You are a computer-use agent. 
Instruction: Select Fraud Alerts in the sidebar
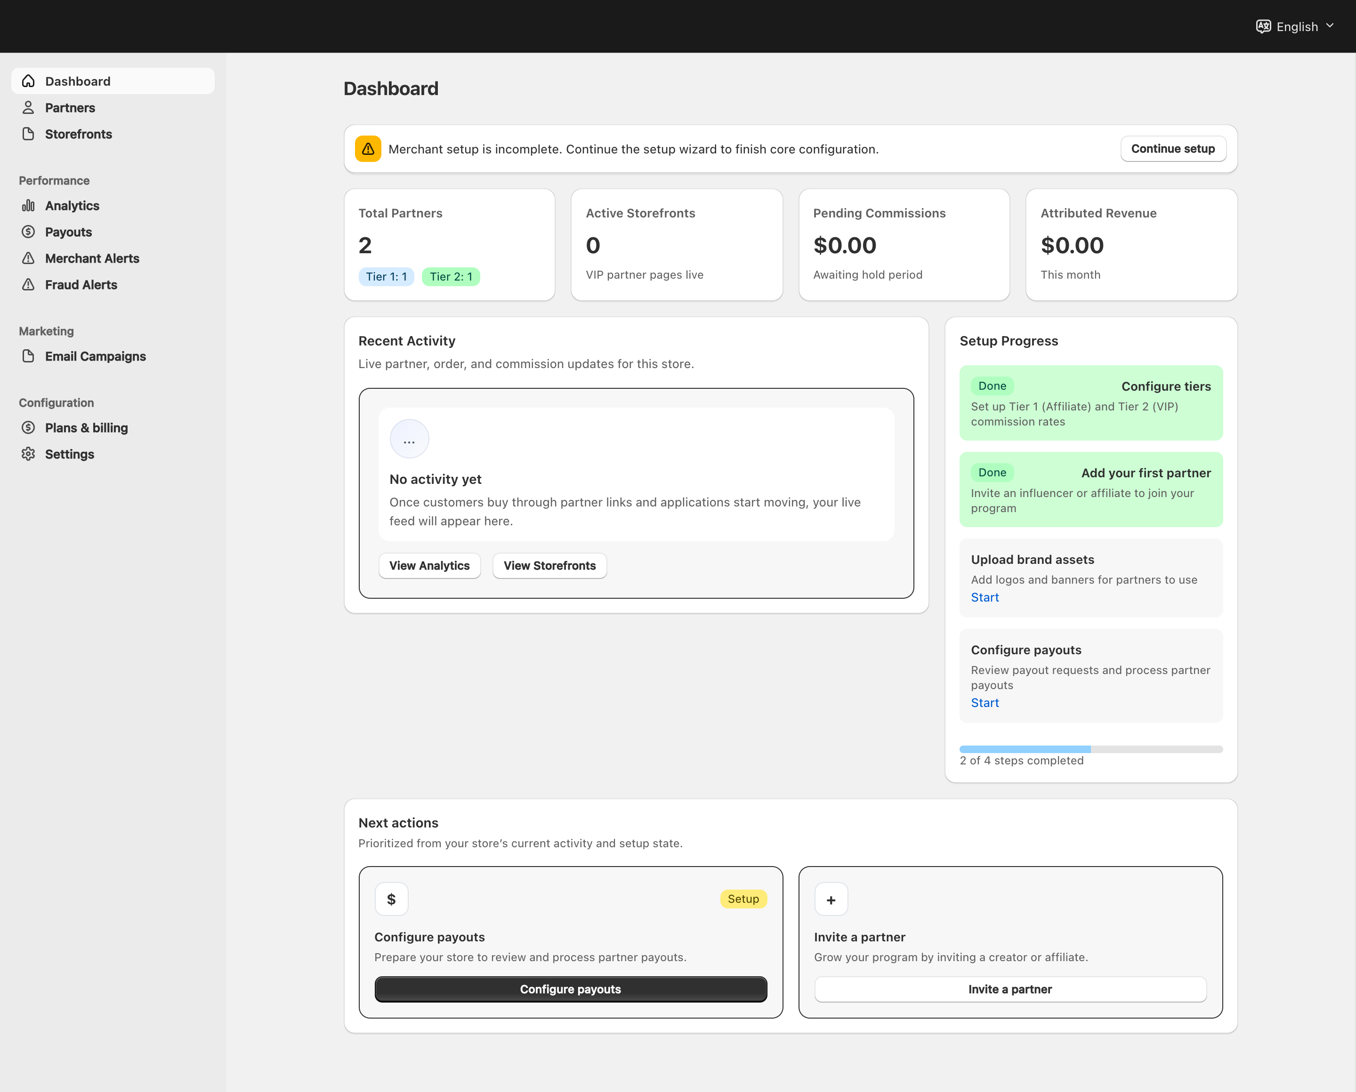113,285
